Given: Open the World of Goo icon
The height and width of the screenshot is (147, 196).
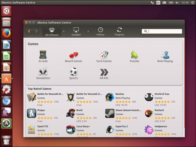Looking at the screenshot, I should point(149,97).
